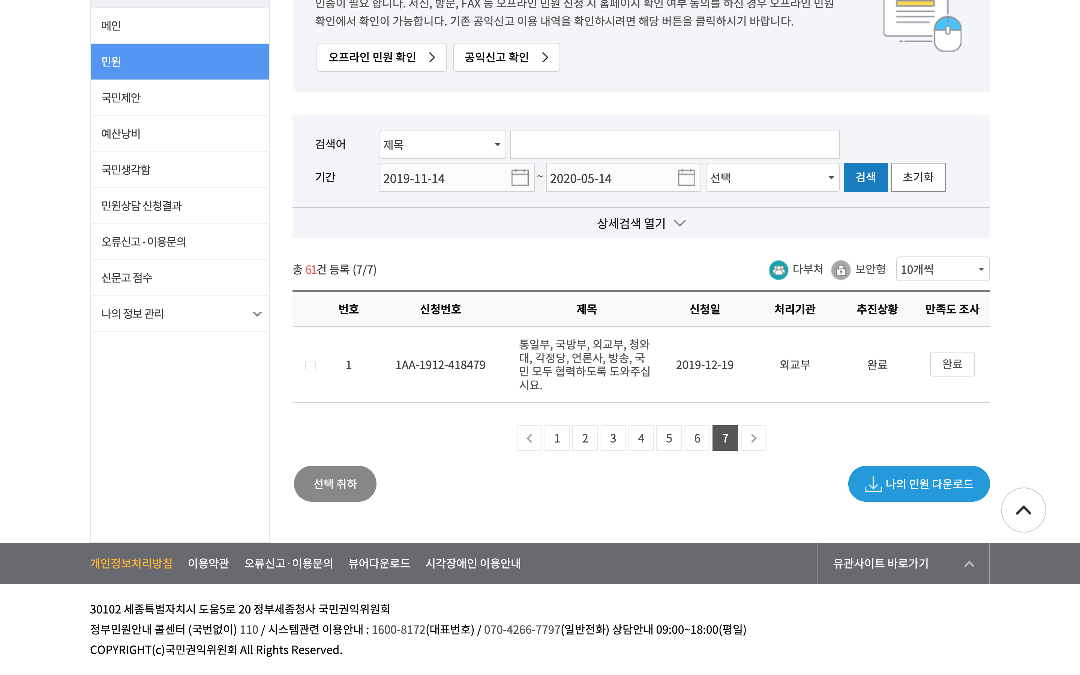Click 시각장애인 이용안내 footer link
1080x675 pixels.
click(473, 563)
